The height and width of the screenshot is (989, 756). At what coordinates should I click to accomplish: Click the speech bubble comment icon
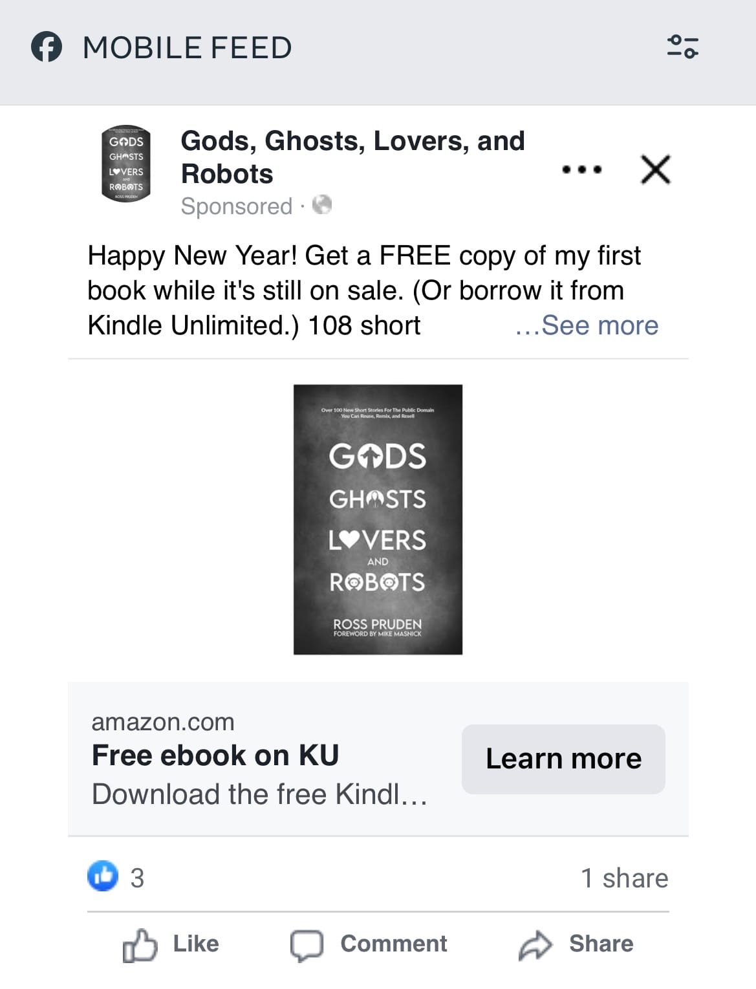pyautogui.click(x=307, y=945)
